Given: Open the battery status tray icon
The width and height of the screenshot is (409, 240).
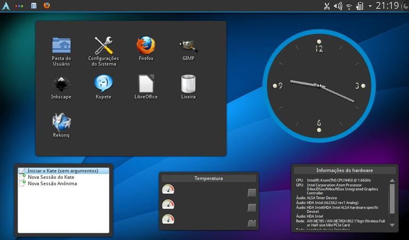Looking at the screenshot, I should click(360, 6).
